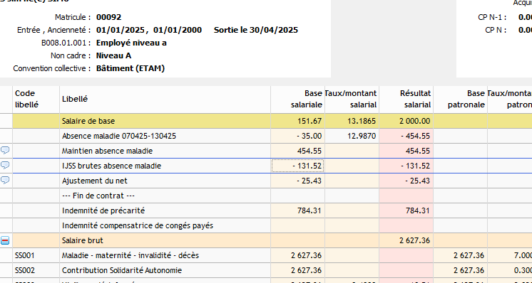Select Indemnité de précarité base cell 784.31

pos(297,210)
